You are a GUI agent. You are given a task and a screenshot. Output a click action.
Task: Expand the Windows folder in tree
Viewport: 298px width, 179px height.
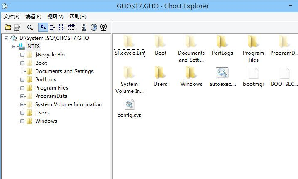click(22, 121)
